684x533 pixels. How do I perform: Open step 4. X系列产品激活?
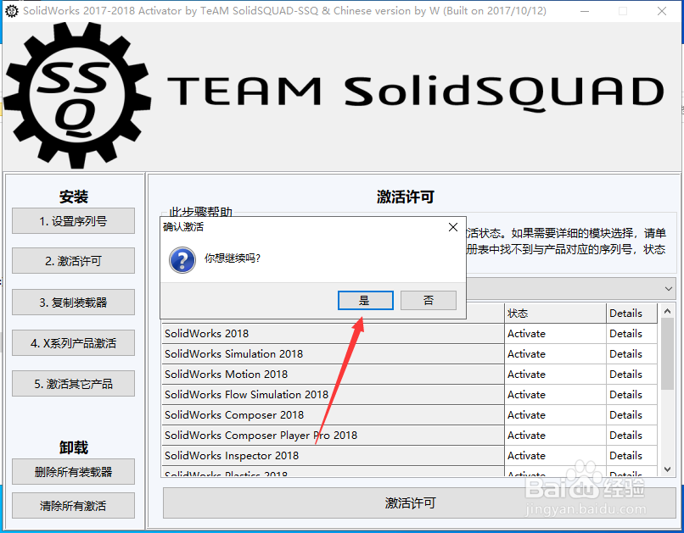tap(73, 342)
